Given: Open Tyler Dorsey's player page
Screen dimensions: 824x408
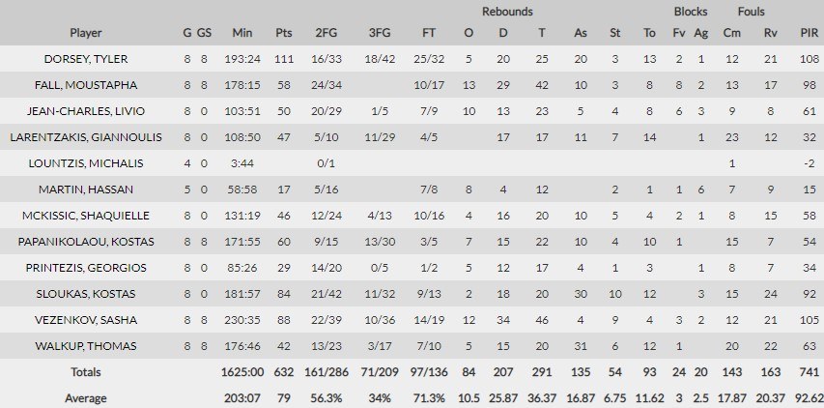Looking at the screenshot, I should tap(85, 58).
